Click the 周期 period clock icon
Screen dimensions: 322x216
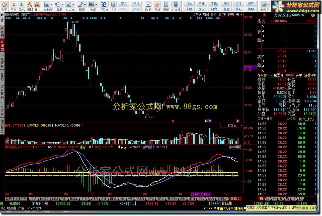58,4
